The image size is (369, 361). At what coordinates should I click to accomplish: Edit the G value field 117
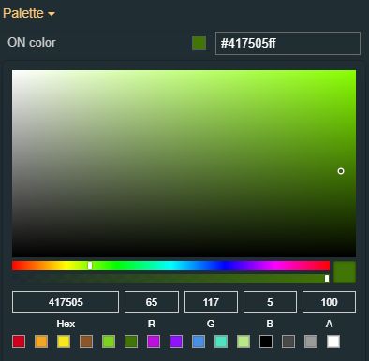pos(211,302)
